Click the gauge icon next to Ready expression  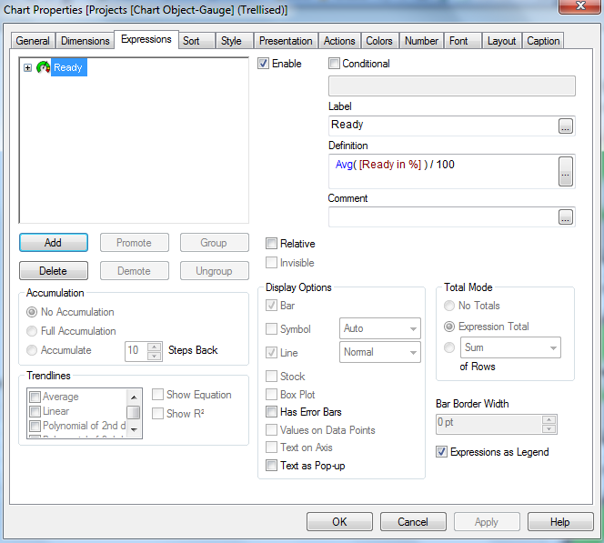(x=43, y=67)
